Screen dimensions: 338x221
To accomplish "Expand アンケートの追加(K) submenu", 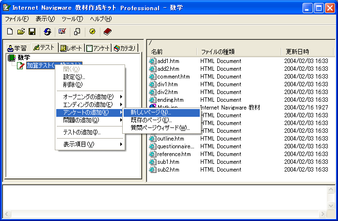I will coord(90,112).
